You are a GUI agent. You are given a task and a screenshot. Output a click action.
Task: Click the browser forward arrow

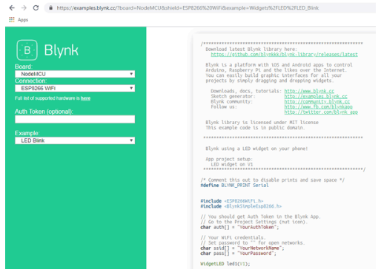tap(24, 8)
